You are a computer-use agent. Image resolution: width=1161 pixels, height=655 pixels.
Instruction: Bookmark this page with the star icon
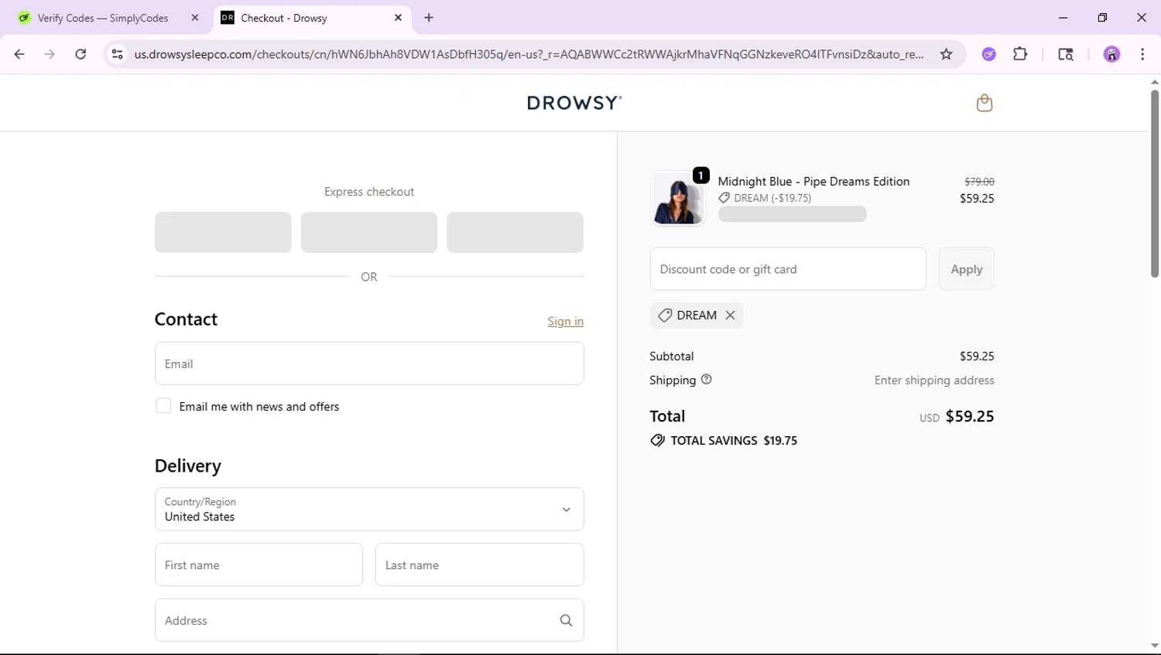click(x=946, y=54)
